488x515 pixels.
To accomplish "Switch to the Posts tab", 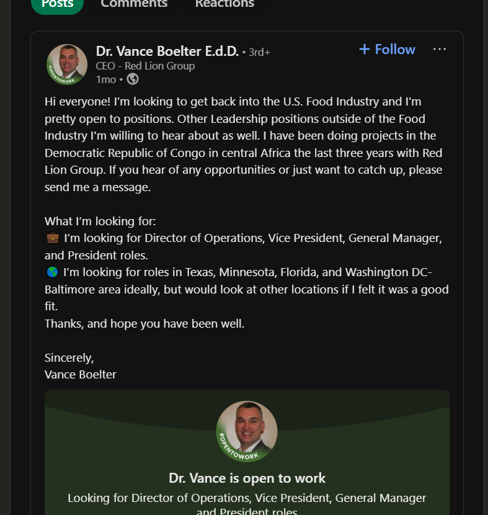I will coord(57,4).
